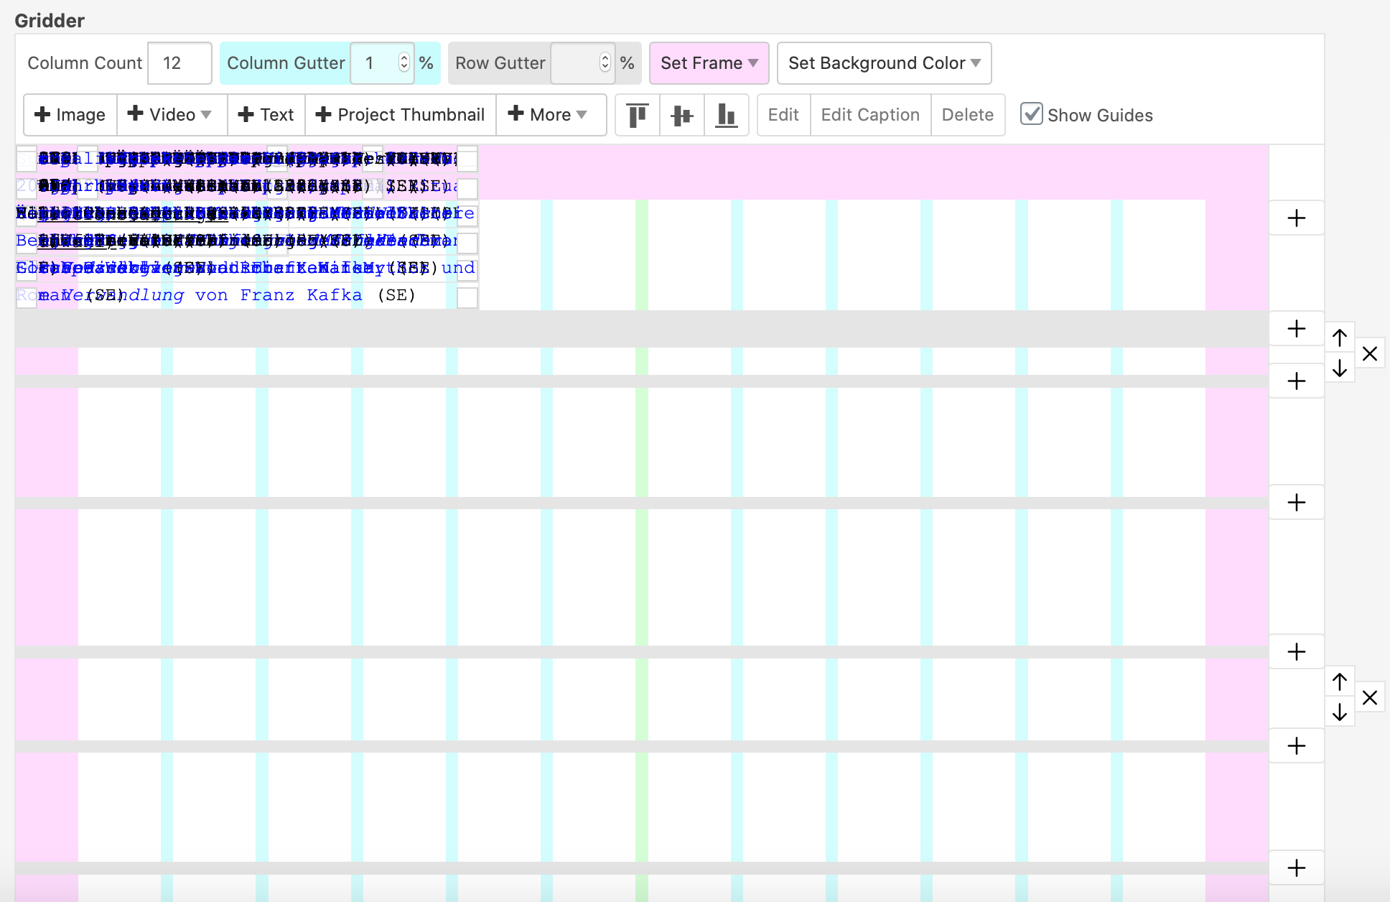1390x902 pixels.
Task: Click the align middle icon
Action: (x=681, y=115)
